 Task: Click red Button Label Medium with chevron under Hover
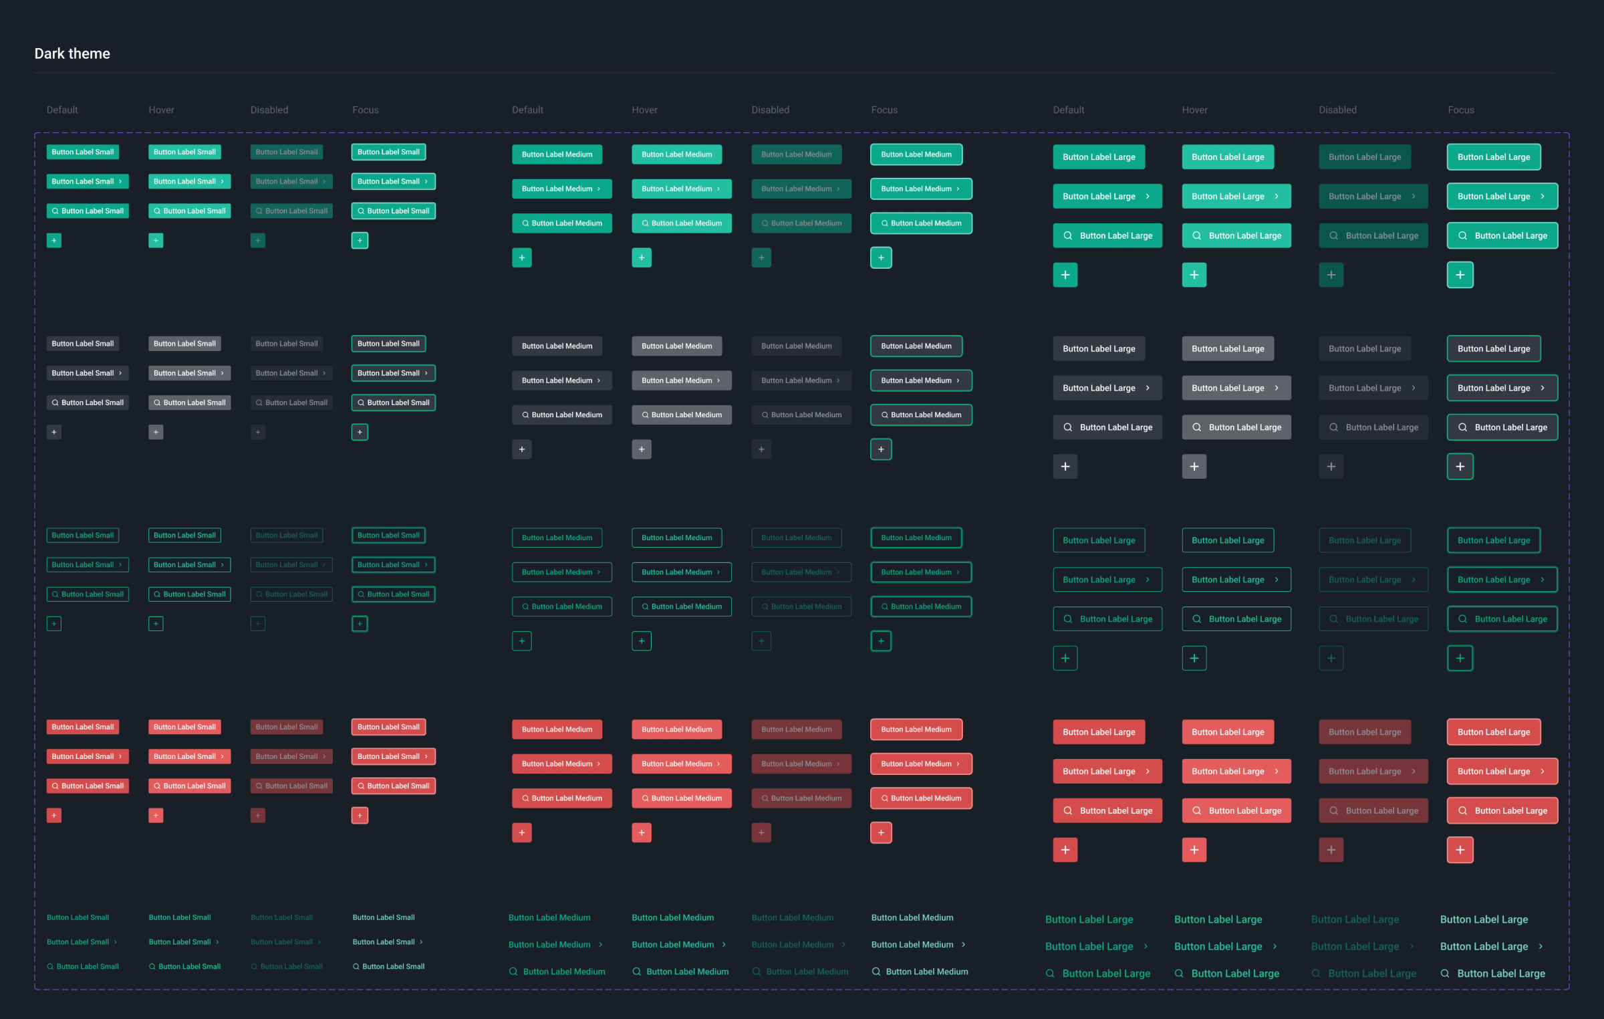681,764
